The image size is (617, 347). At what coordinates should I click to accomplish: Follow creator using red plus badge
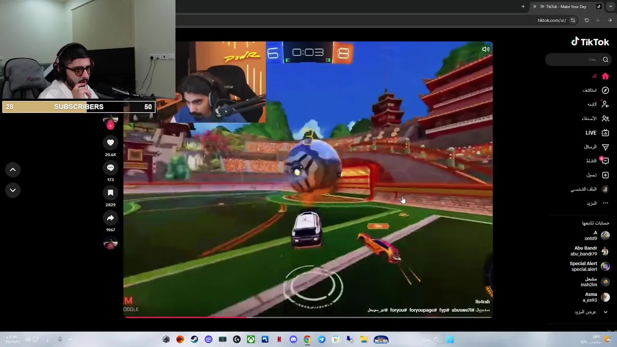(x=110, y=126)
